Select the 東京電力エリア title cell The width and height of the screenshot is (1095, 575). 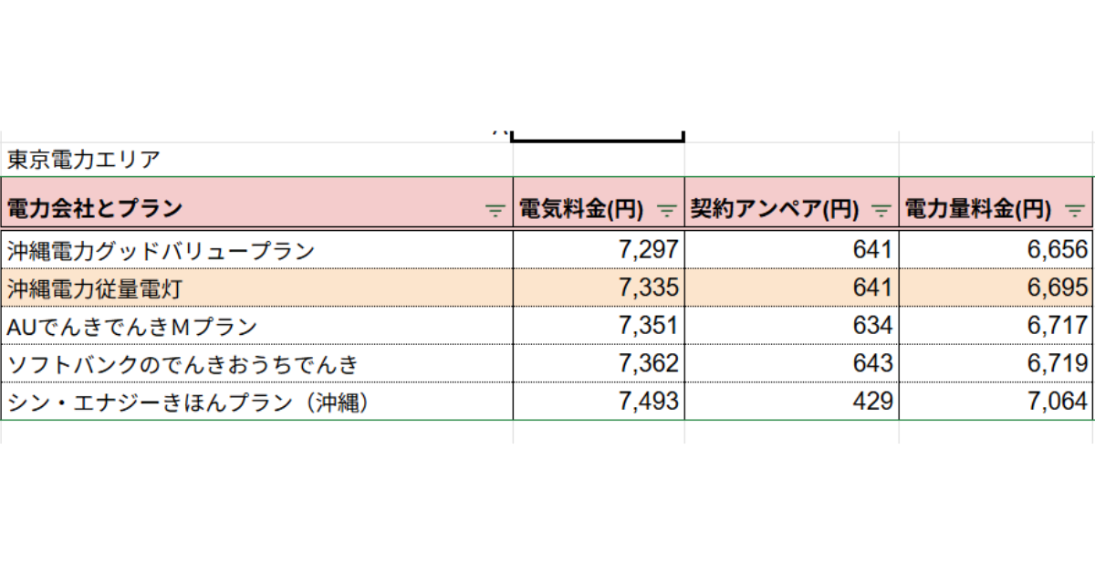256,159
